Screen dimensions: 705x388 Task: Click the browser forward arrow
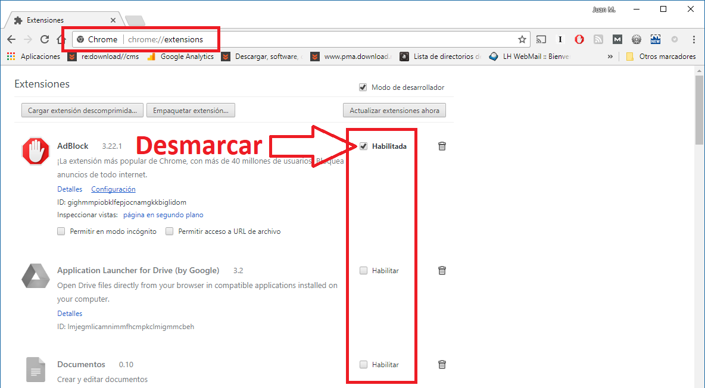click(28, 39)
